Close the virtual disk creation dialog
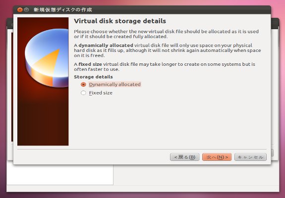The image size is (285, 198). click(20, 9)
